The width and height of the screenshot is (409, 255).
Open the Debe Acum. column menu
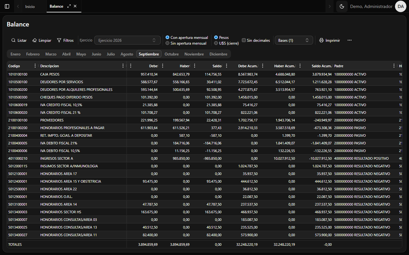tap(227, 66)
